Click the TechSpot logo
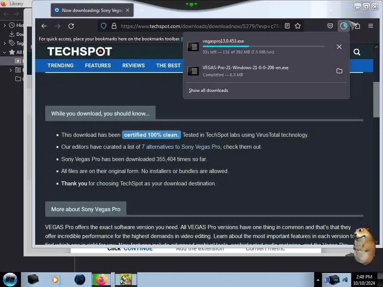This screenshot has height=287, width=383. tap(80, 52)
